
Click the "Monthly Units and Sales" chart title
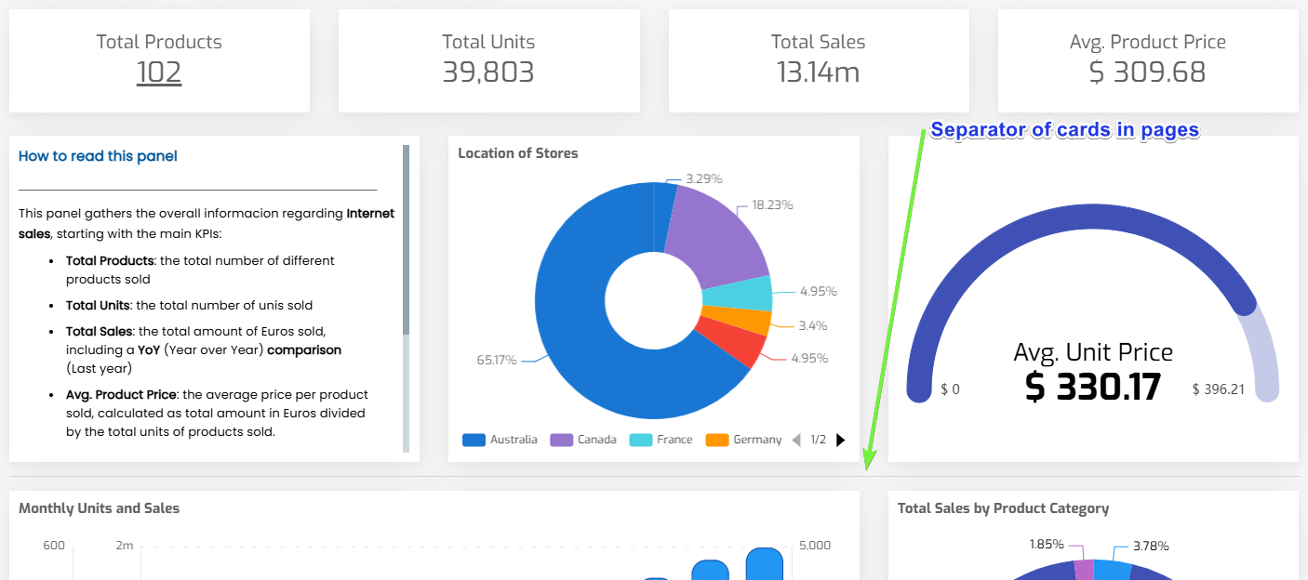click(100, 508)
